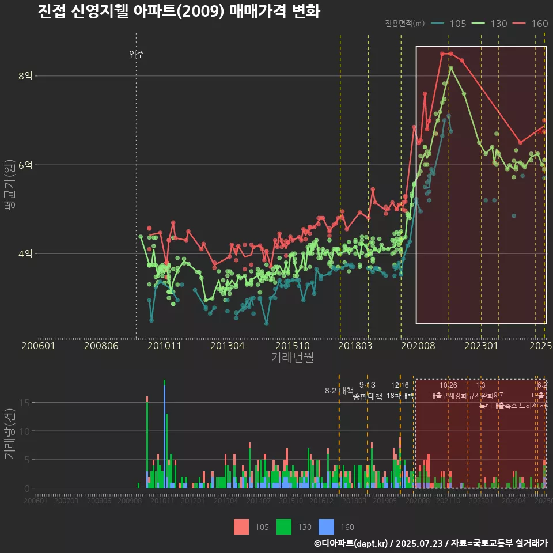Click the '©디아파트(dapt.kr)' source credit text

351,543
